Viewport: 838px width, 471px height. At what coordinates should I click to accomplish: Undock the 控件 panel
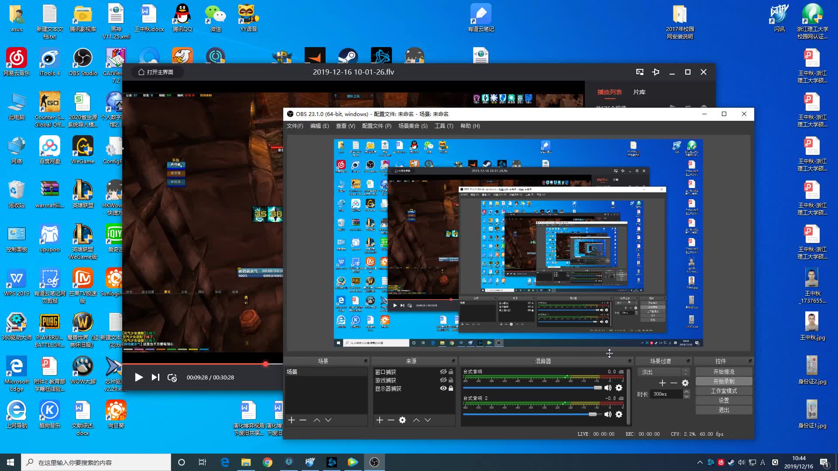click(750, 361)
